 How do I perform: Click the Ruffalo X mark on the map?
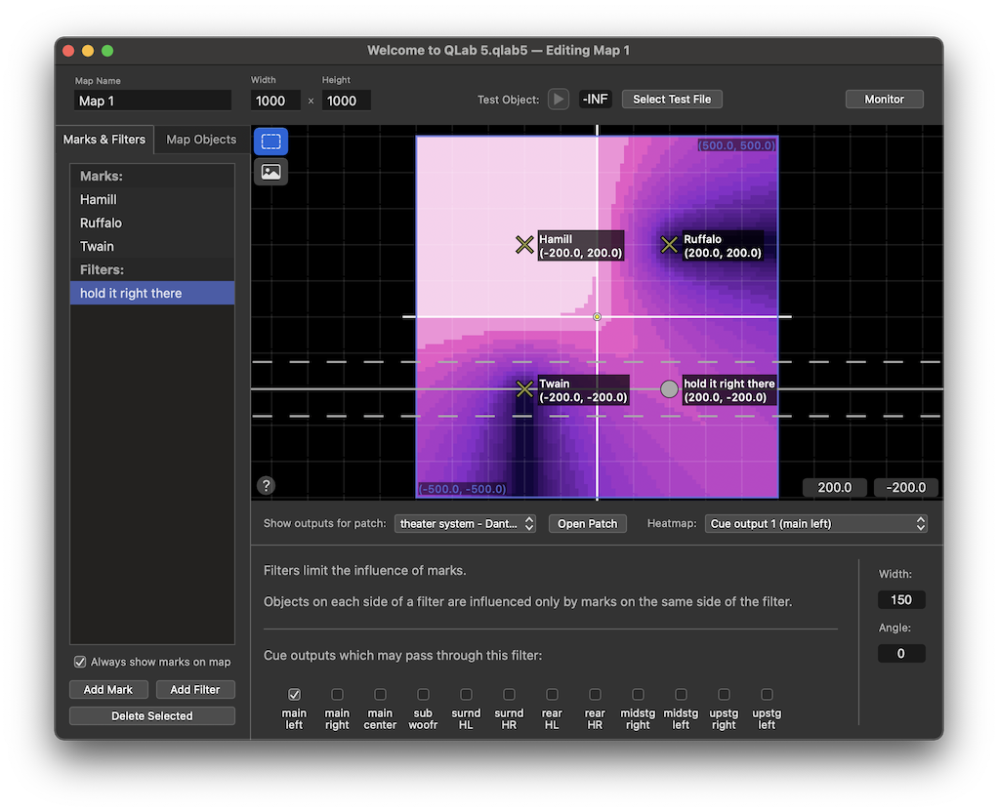[x=669, y=245]
